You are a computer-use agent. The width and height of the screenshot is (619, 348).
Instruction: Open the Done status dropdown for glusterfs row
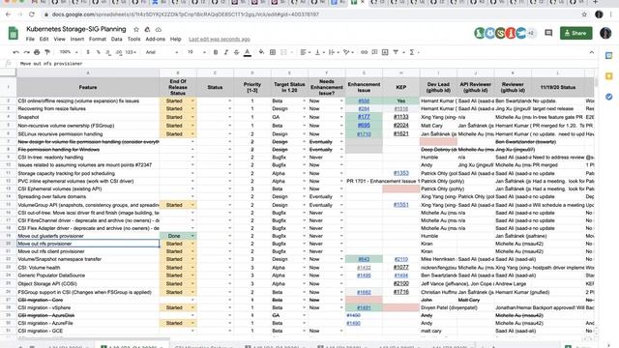(192, 236)
